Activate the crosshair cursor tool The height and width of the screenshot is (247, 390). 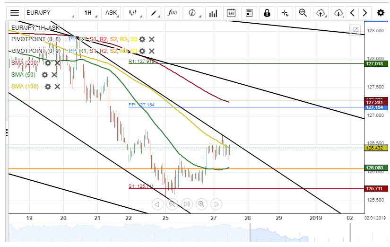(285, 13)
